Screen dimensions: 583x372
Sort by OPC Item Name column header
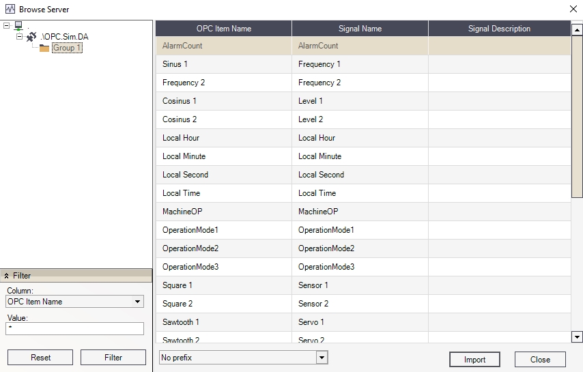[223, 29]
